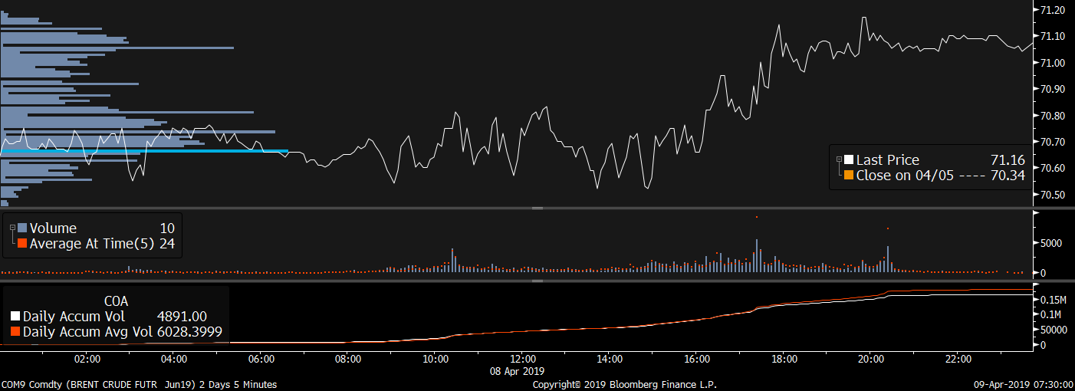Click the 50000 accumulated volume axis label

(x=1053, y=330)
